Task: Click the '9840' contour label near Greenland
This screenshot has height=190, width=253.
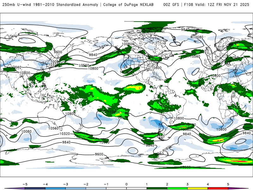Action: click(185, 29)
